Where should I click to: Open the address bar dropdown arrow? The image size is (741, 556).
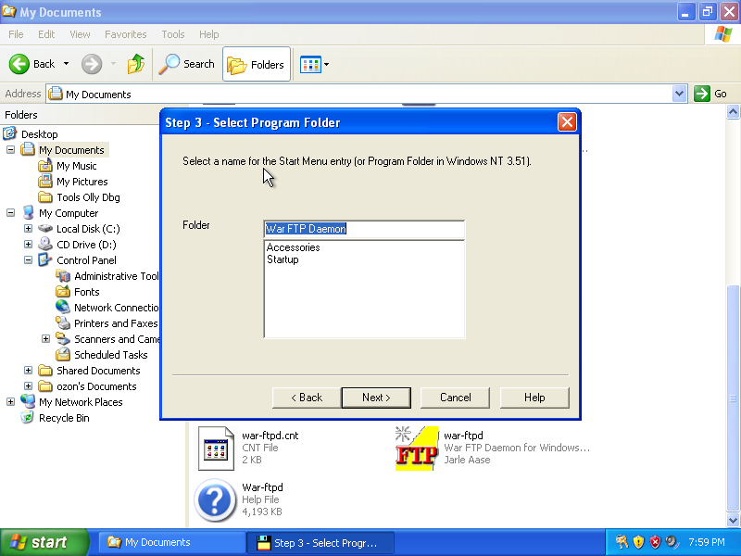679,94
